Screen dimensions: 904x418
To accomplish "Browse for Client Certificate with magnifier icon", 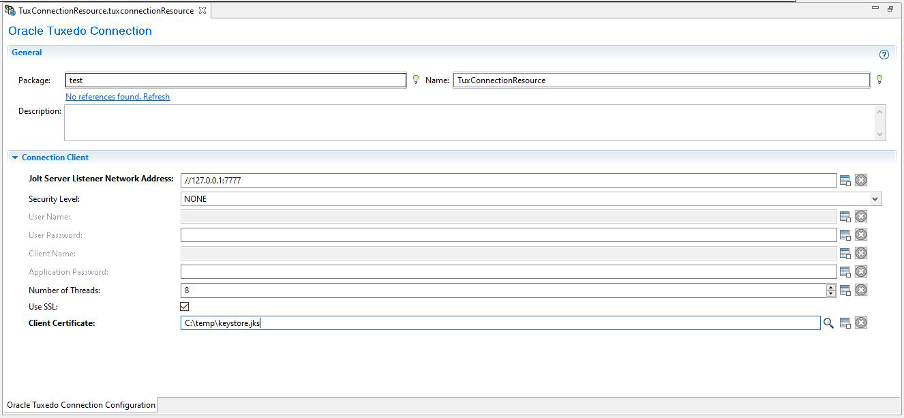I will (x=828, y=323).
